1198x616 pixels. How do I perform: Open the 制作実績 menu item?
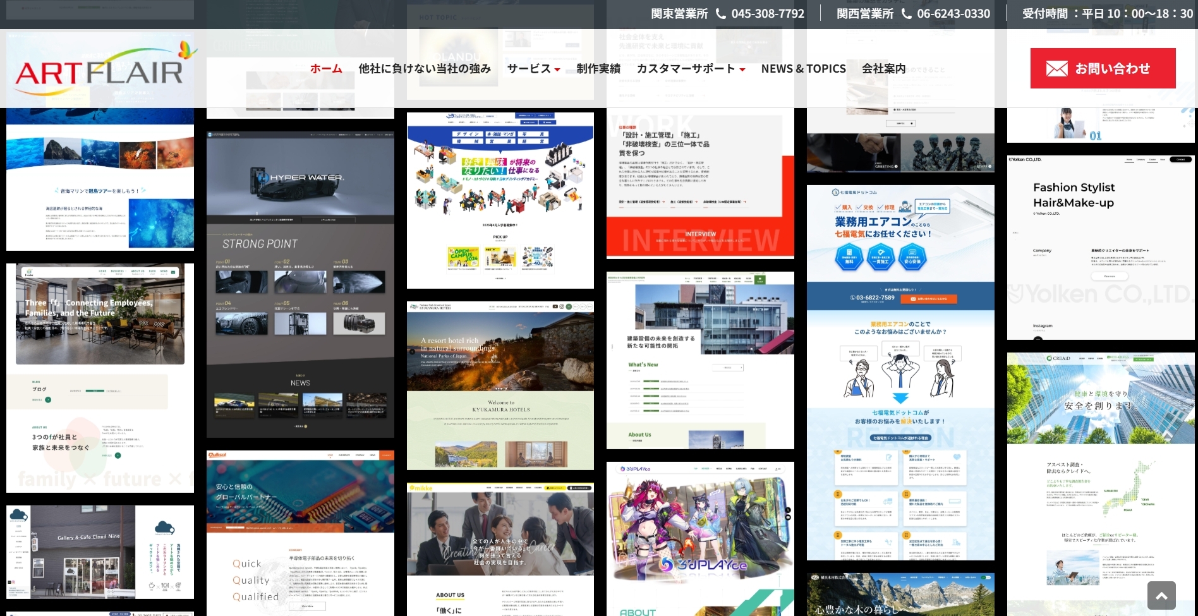[x=598, y=68]
